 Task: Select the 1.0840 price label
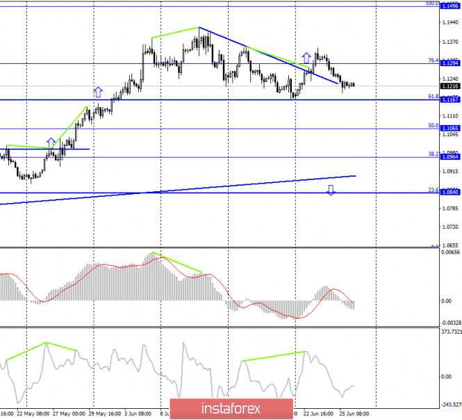tap(451, 192)
